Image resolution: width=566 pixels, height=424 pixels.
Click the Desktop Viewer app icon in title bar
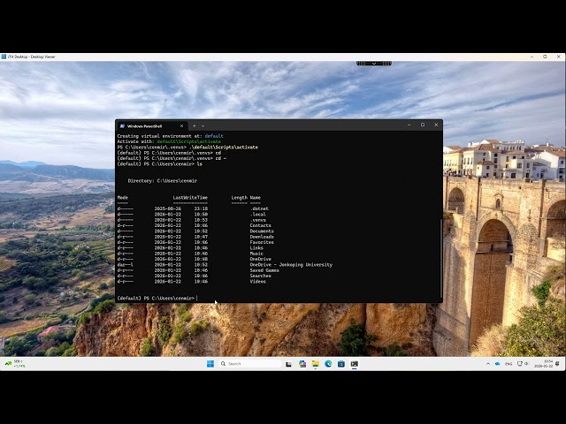[4, 57]
